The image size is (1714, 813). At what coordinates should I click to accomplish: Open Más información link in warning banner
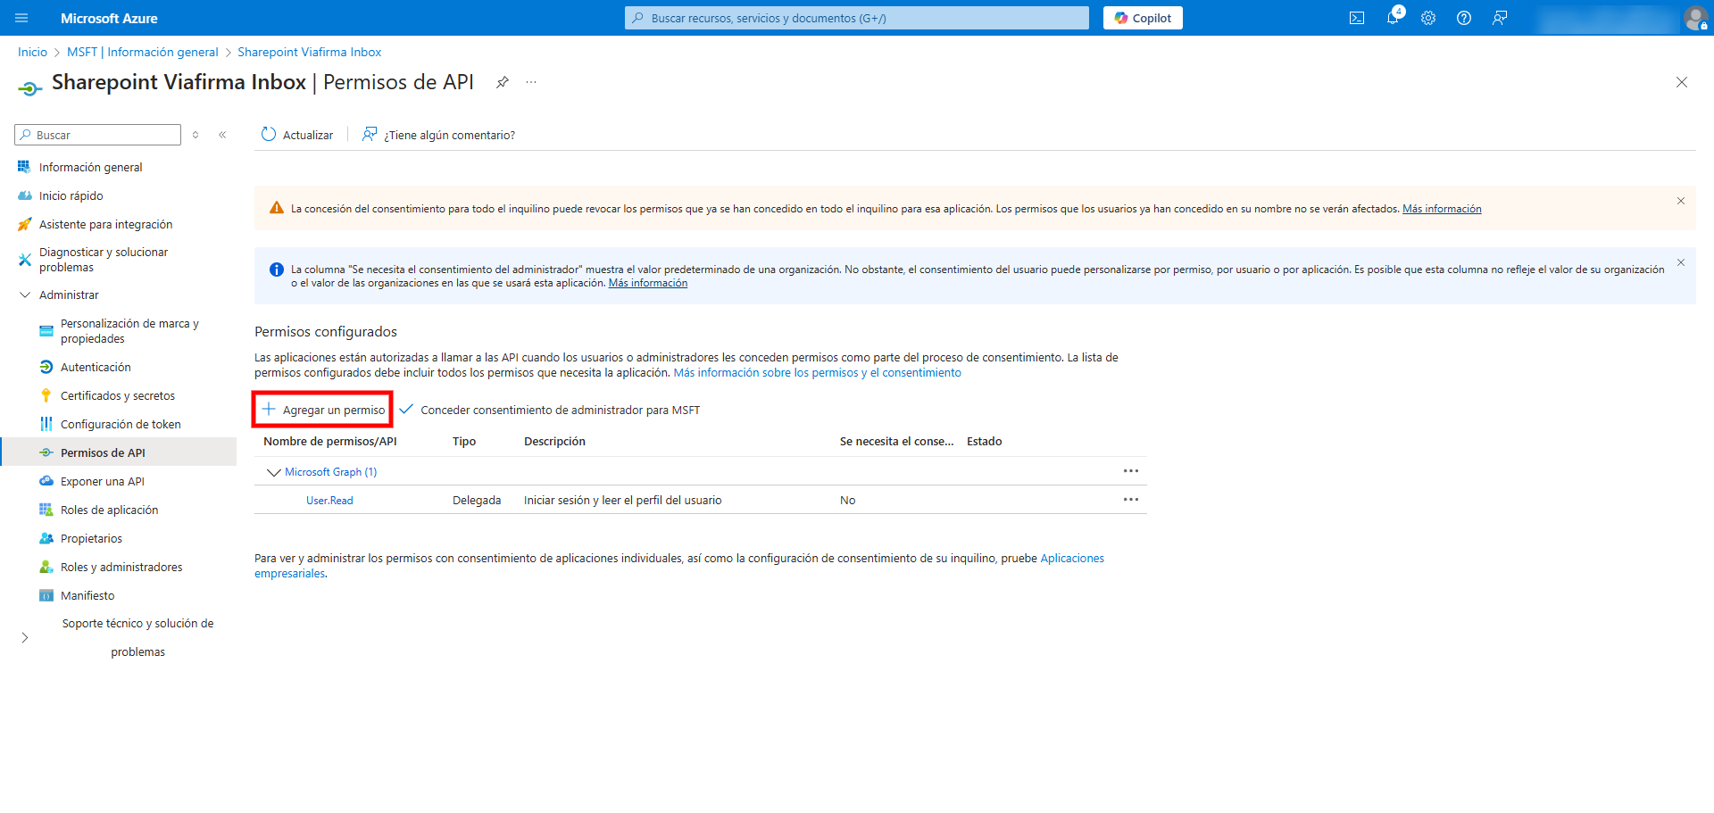point(1442,209)
